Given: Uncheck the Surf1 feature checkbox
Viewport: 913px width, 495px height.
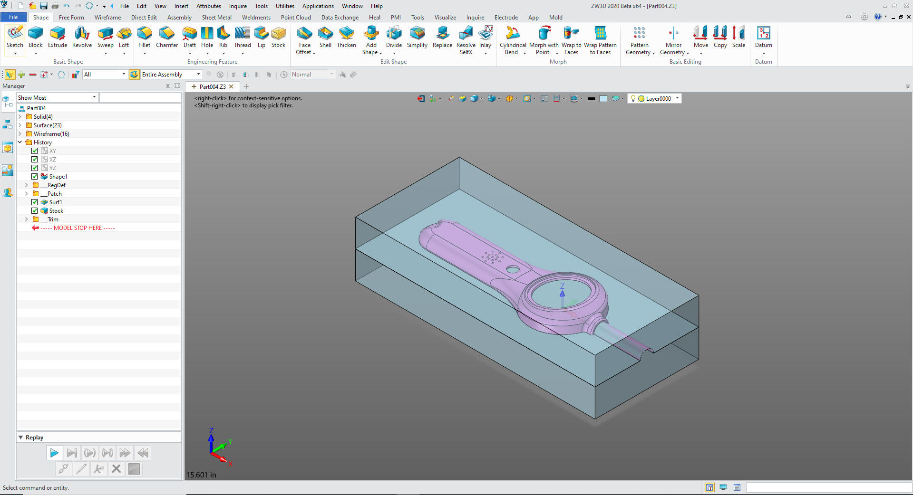Looking at the screenshot, I should click(35, 202).
